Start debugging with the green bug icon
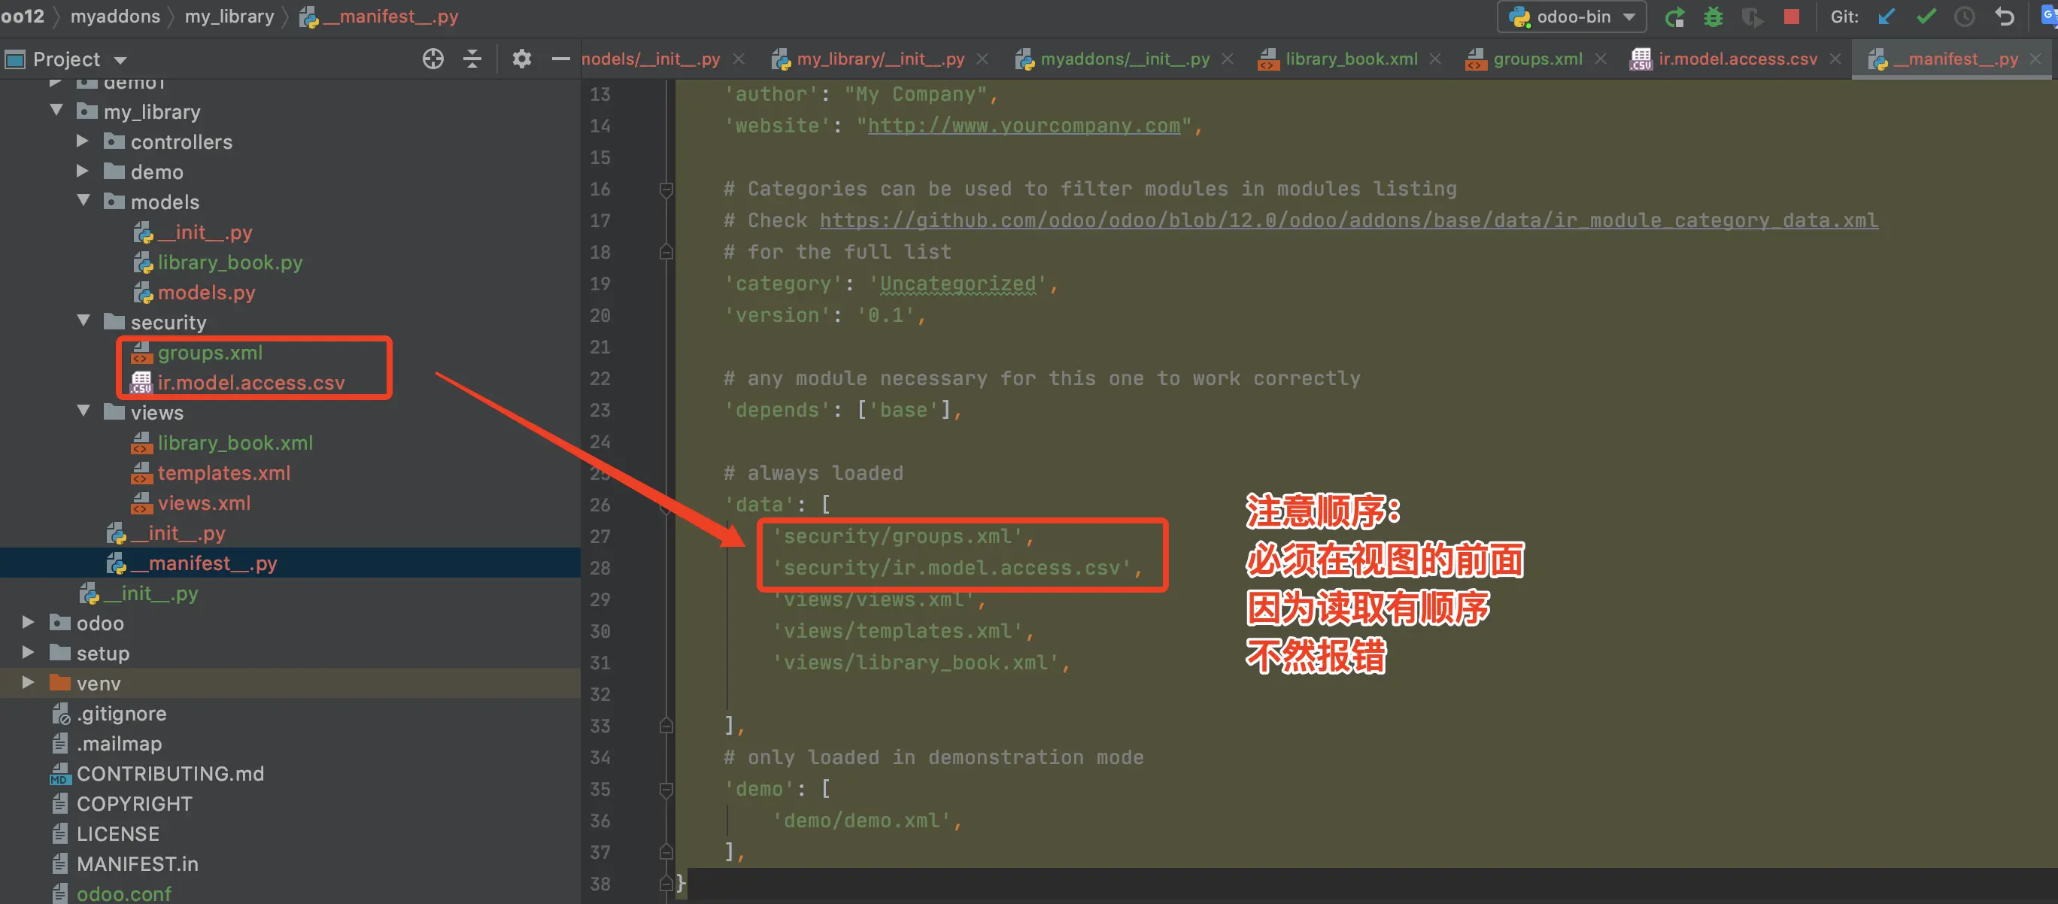The image size is (2058, 904). (x=1713, y=17)
